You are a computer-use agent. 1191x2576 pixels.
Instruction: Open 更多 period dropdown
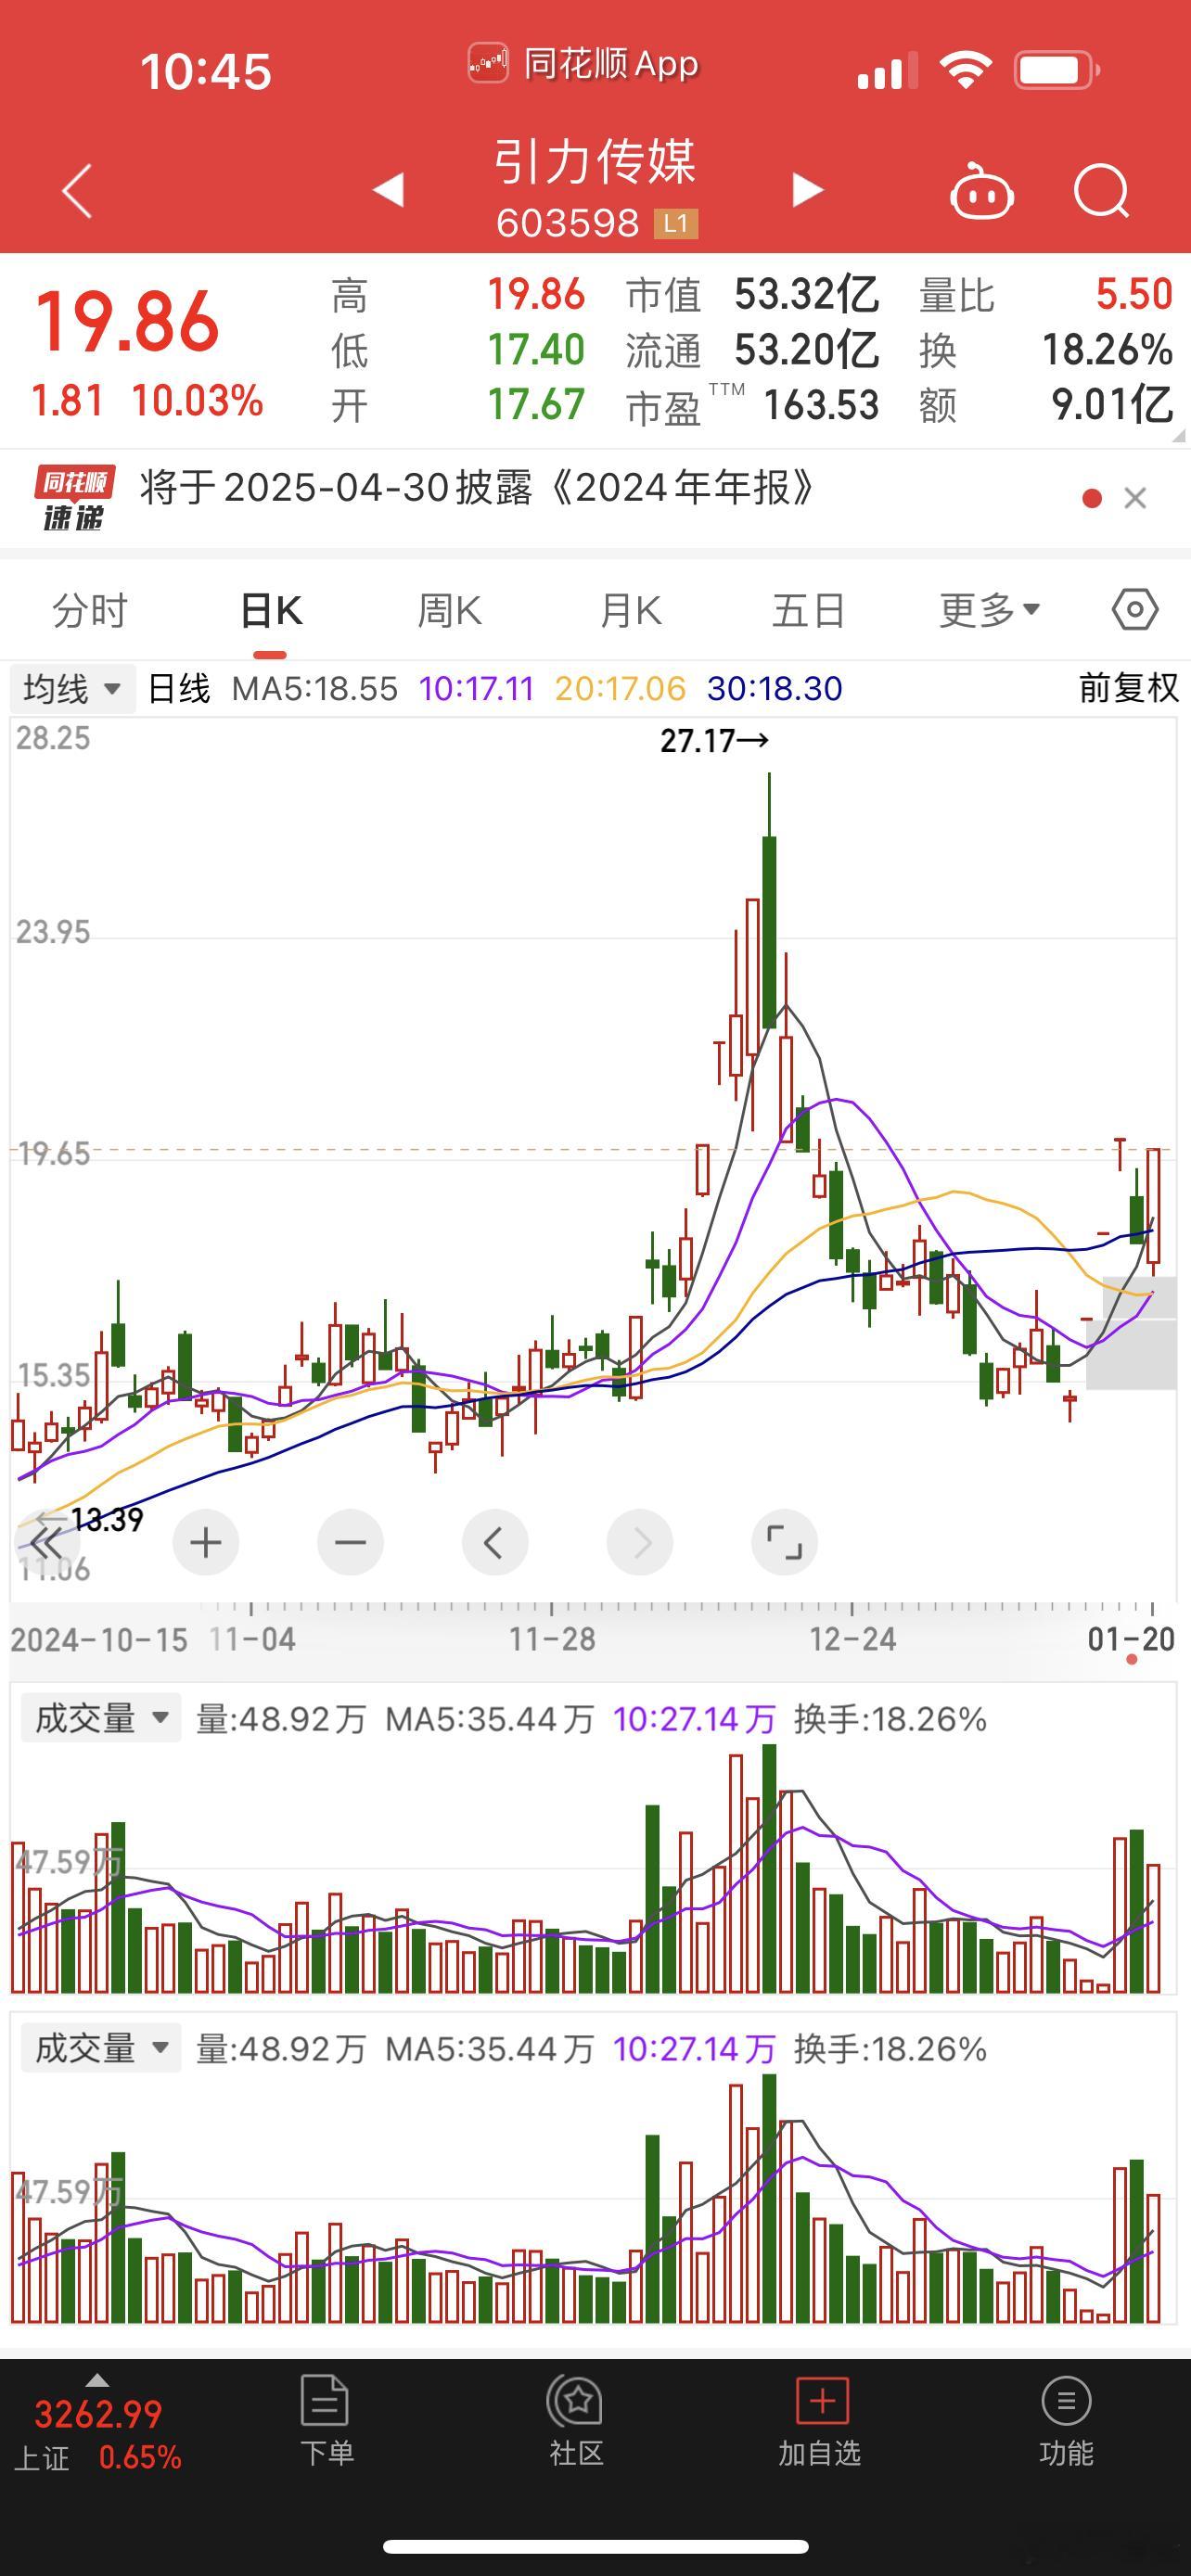pos(989,610)
